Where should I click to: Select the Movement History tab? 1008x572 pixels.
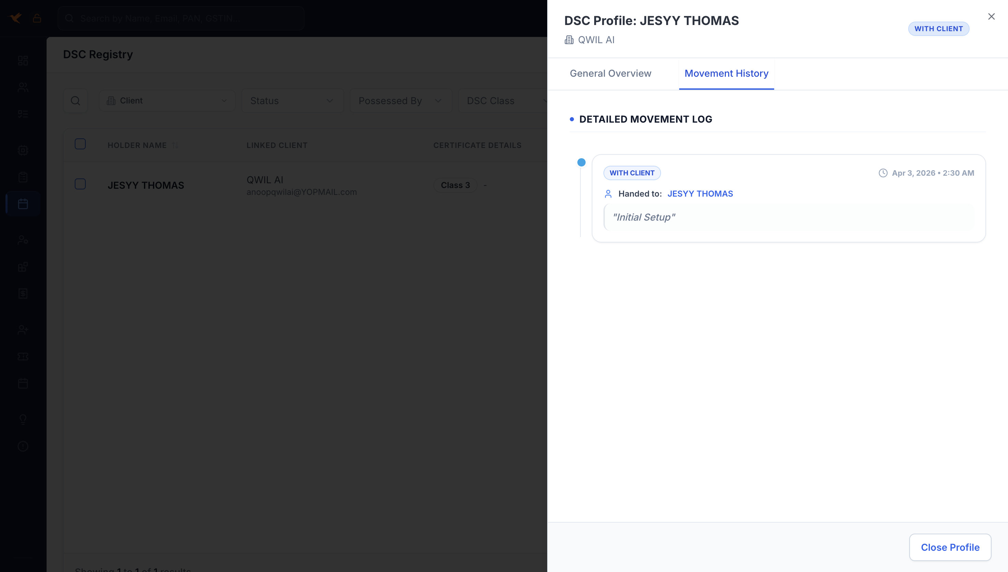tap(726, 73)
